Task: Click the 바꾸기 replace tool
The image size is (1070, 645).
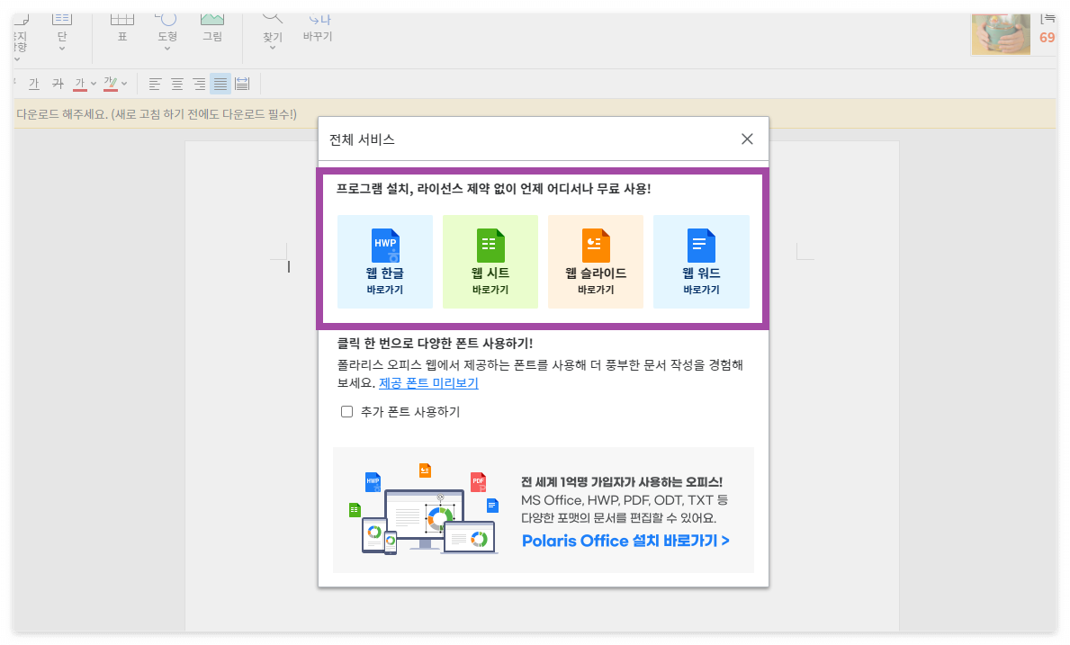Action: (318, 26)
